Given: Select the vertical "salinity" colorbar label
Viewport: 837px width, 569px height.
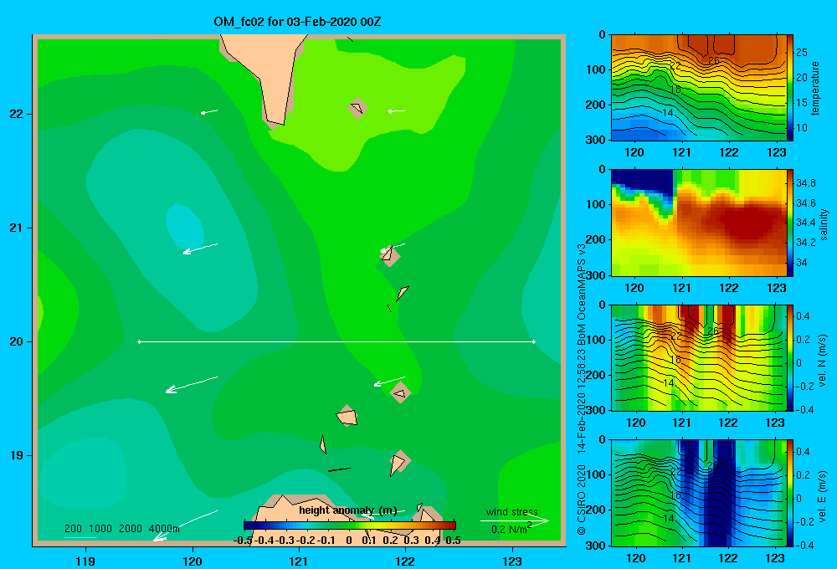Looking at the screenshot, I should (824, 224).
